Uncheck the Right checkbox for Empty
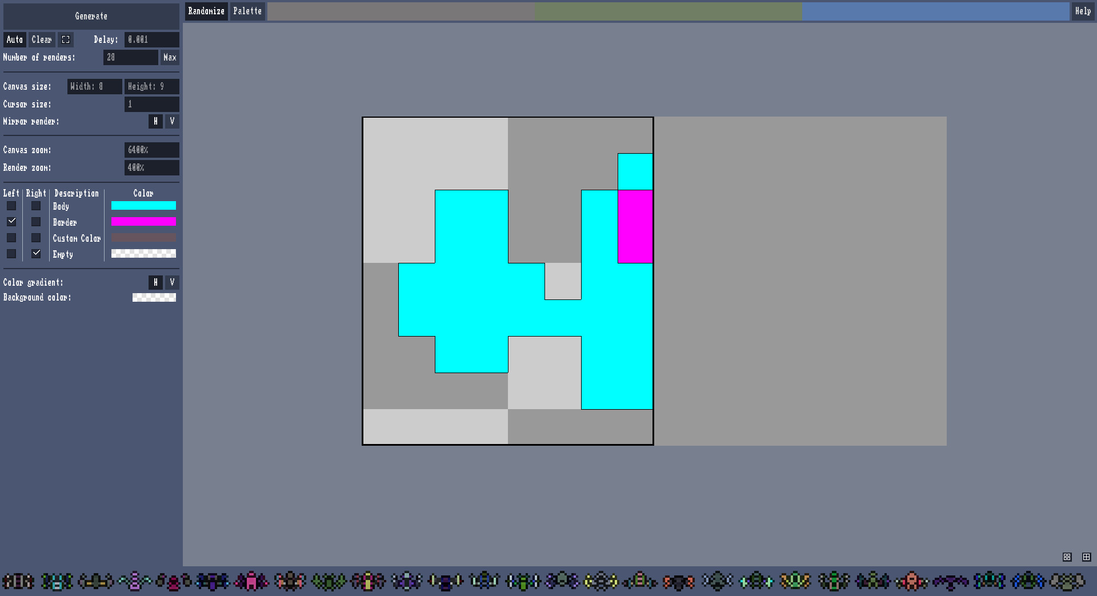Viewport: 1097px width, 596px height. coord(36,254)
